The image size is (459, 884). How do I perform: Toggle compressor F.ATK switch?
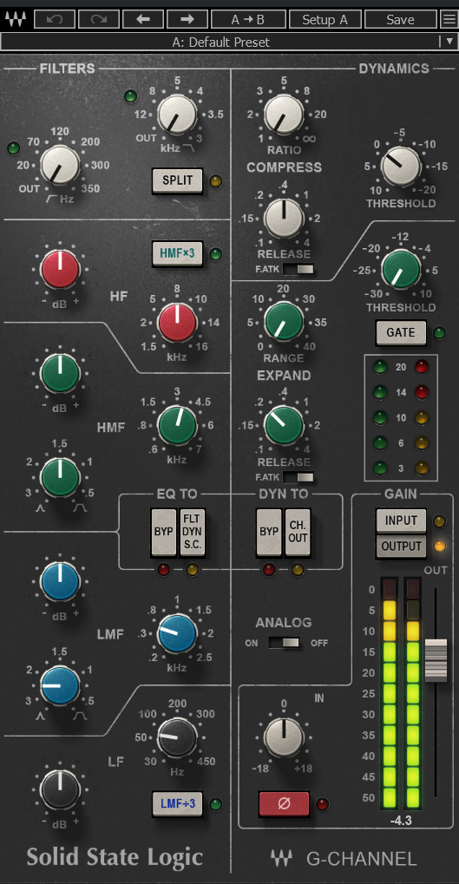pos(298,269)
